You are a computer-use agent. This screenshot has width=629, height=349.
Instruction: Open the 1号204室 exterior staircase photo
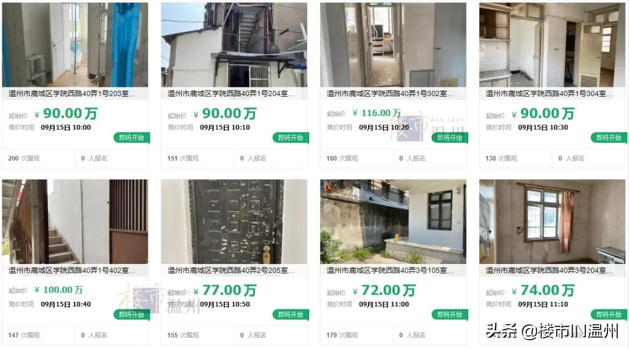(234, 44)
